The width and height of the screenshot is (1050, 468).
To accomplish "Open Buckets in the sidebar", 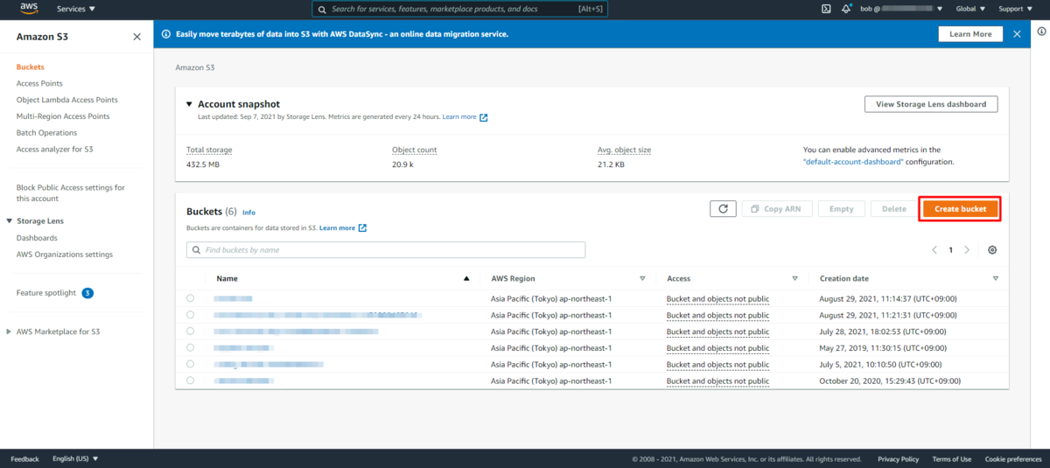I will tap(31, 66).
